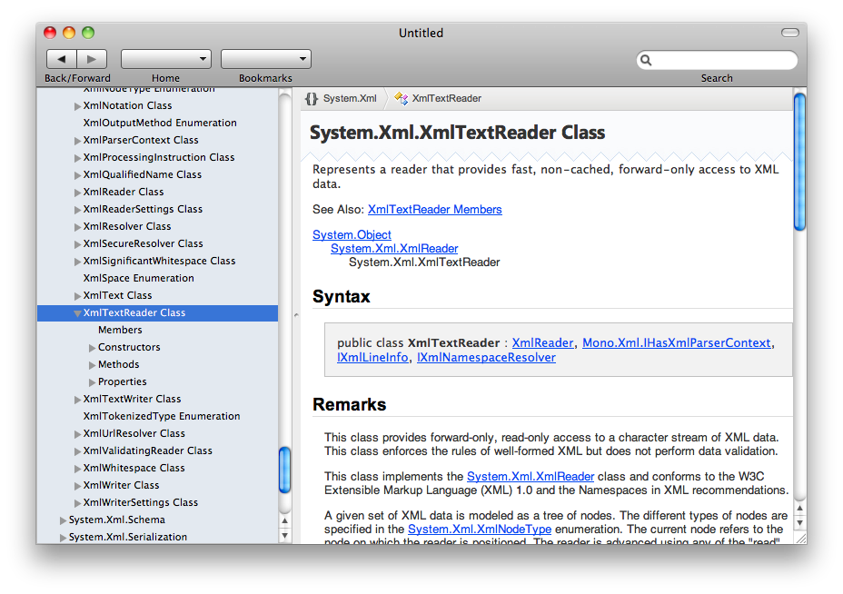This screenshot has width=843, height=594.
Task: Open the System.Xml.XmlNodeType link
Action: point(480,529)
